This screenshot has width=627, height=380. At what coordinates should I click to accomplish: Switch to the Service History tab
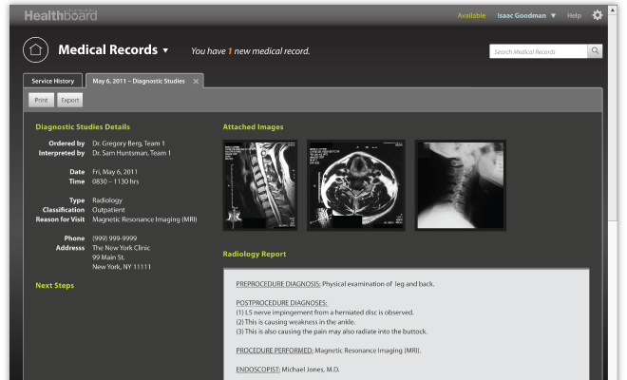[53, 82]
